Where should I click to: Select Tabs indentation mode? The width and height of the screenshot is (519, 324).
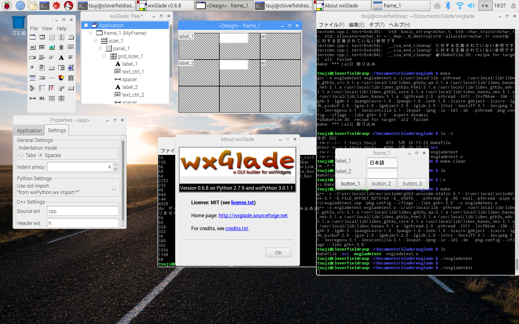tap(21, 155)
